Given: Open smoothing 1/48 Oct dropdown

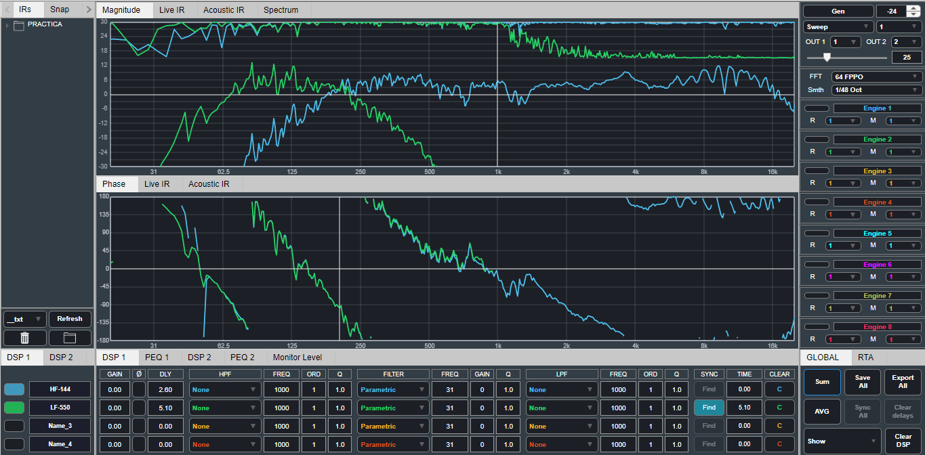Looking at the screenshot, I should tap(877, 89).
